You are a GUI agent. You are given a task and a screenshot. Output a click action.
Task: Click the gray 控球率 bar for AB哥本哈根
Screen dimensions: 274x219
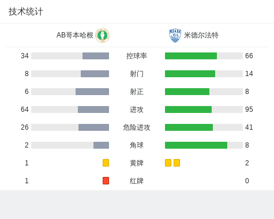[x=96, y=56]
